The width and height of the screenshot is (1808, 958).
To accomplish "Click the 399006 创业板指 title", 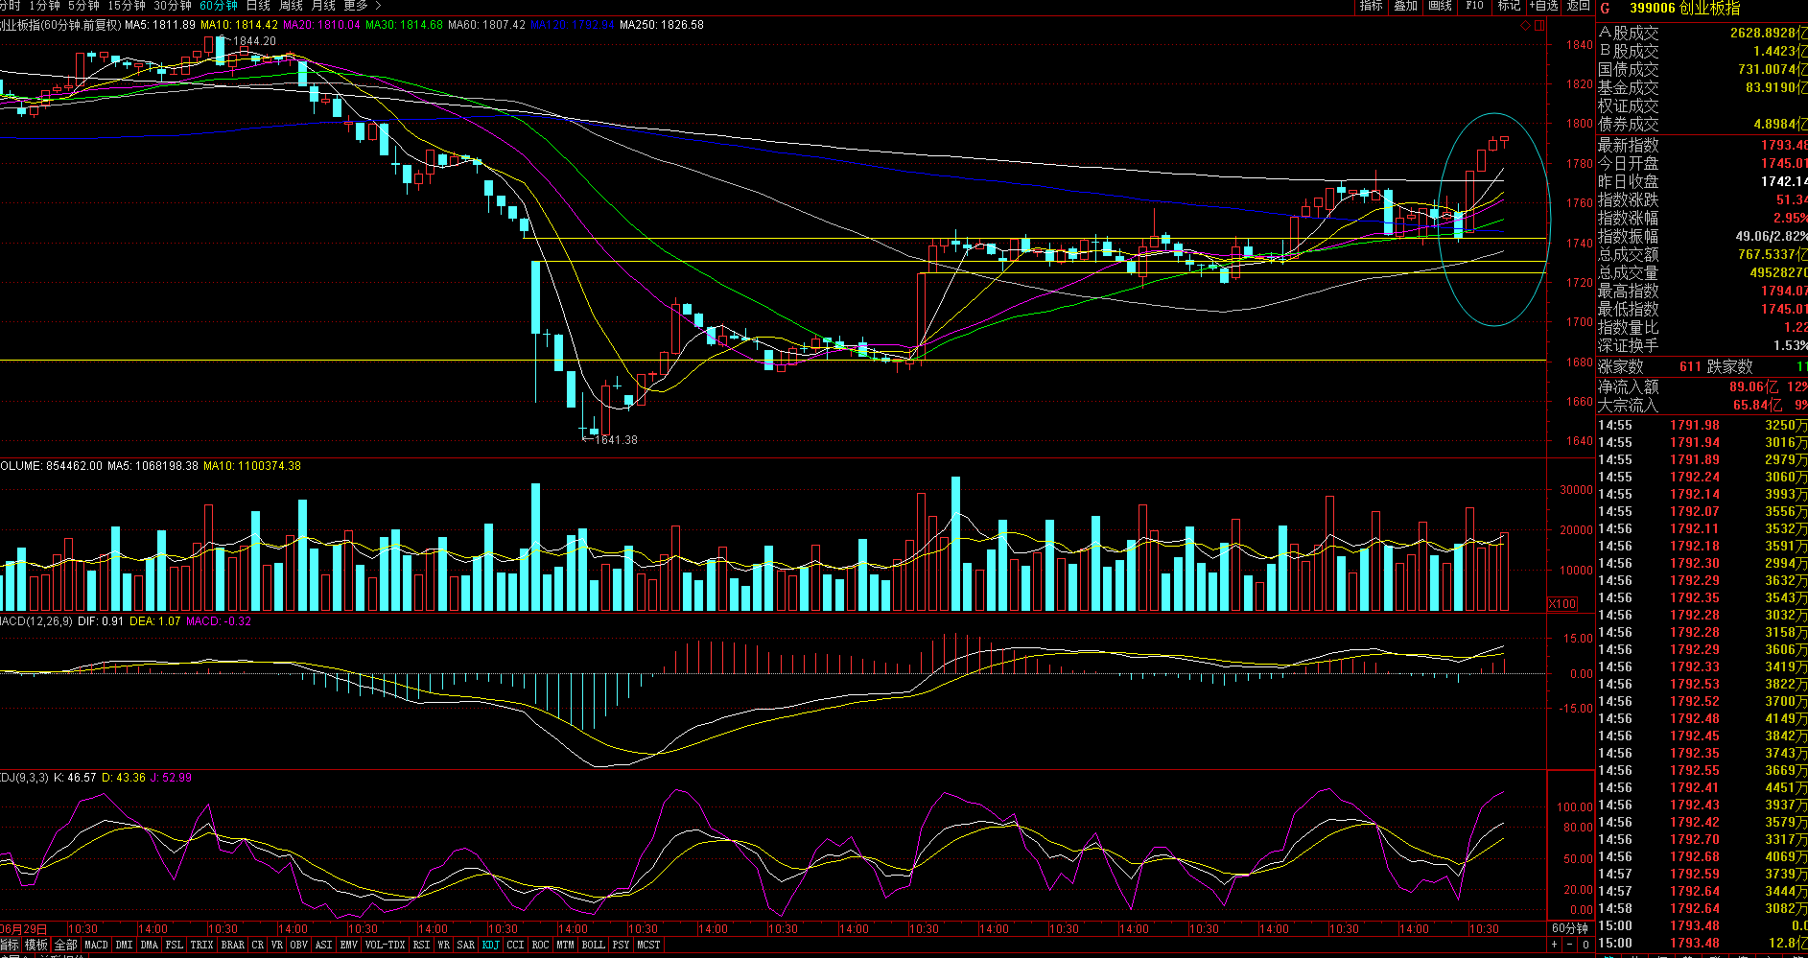I will click(x=1684, y=9).
